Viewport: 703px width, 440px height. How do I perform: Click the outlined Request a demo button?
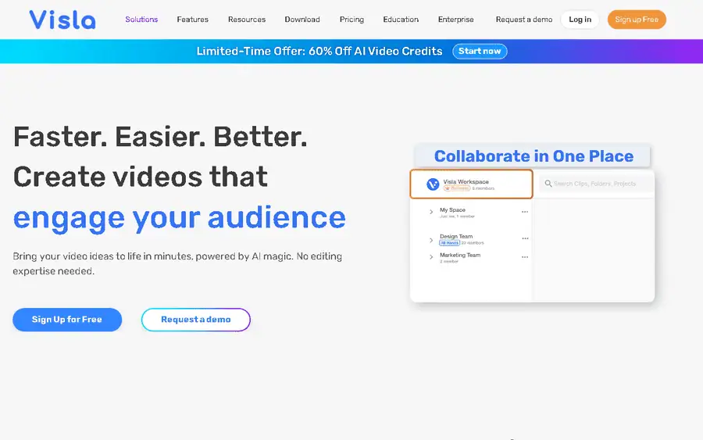(196, 320)
